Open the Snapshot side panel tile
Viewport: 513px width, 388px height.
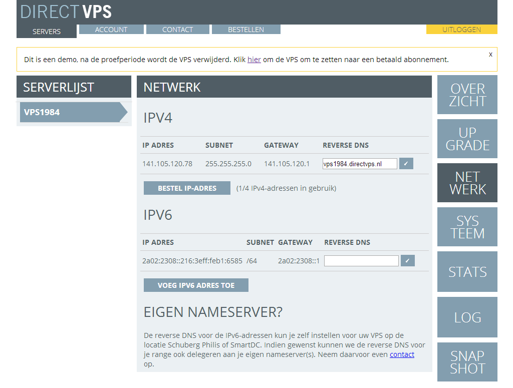[x=467, y=362]
